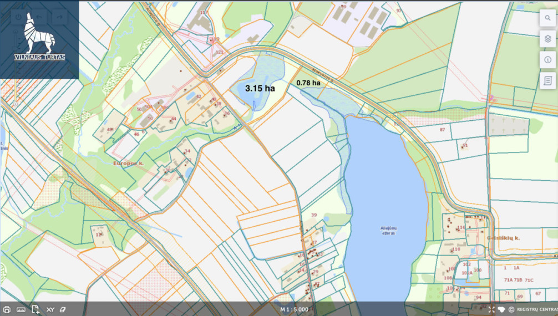Zoom to full Lithuania extent icon
This screenshot has height=316, width=558.
(x=501, y=309)
